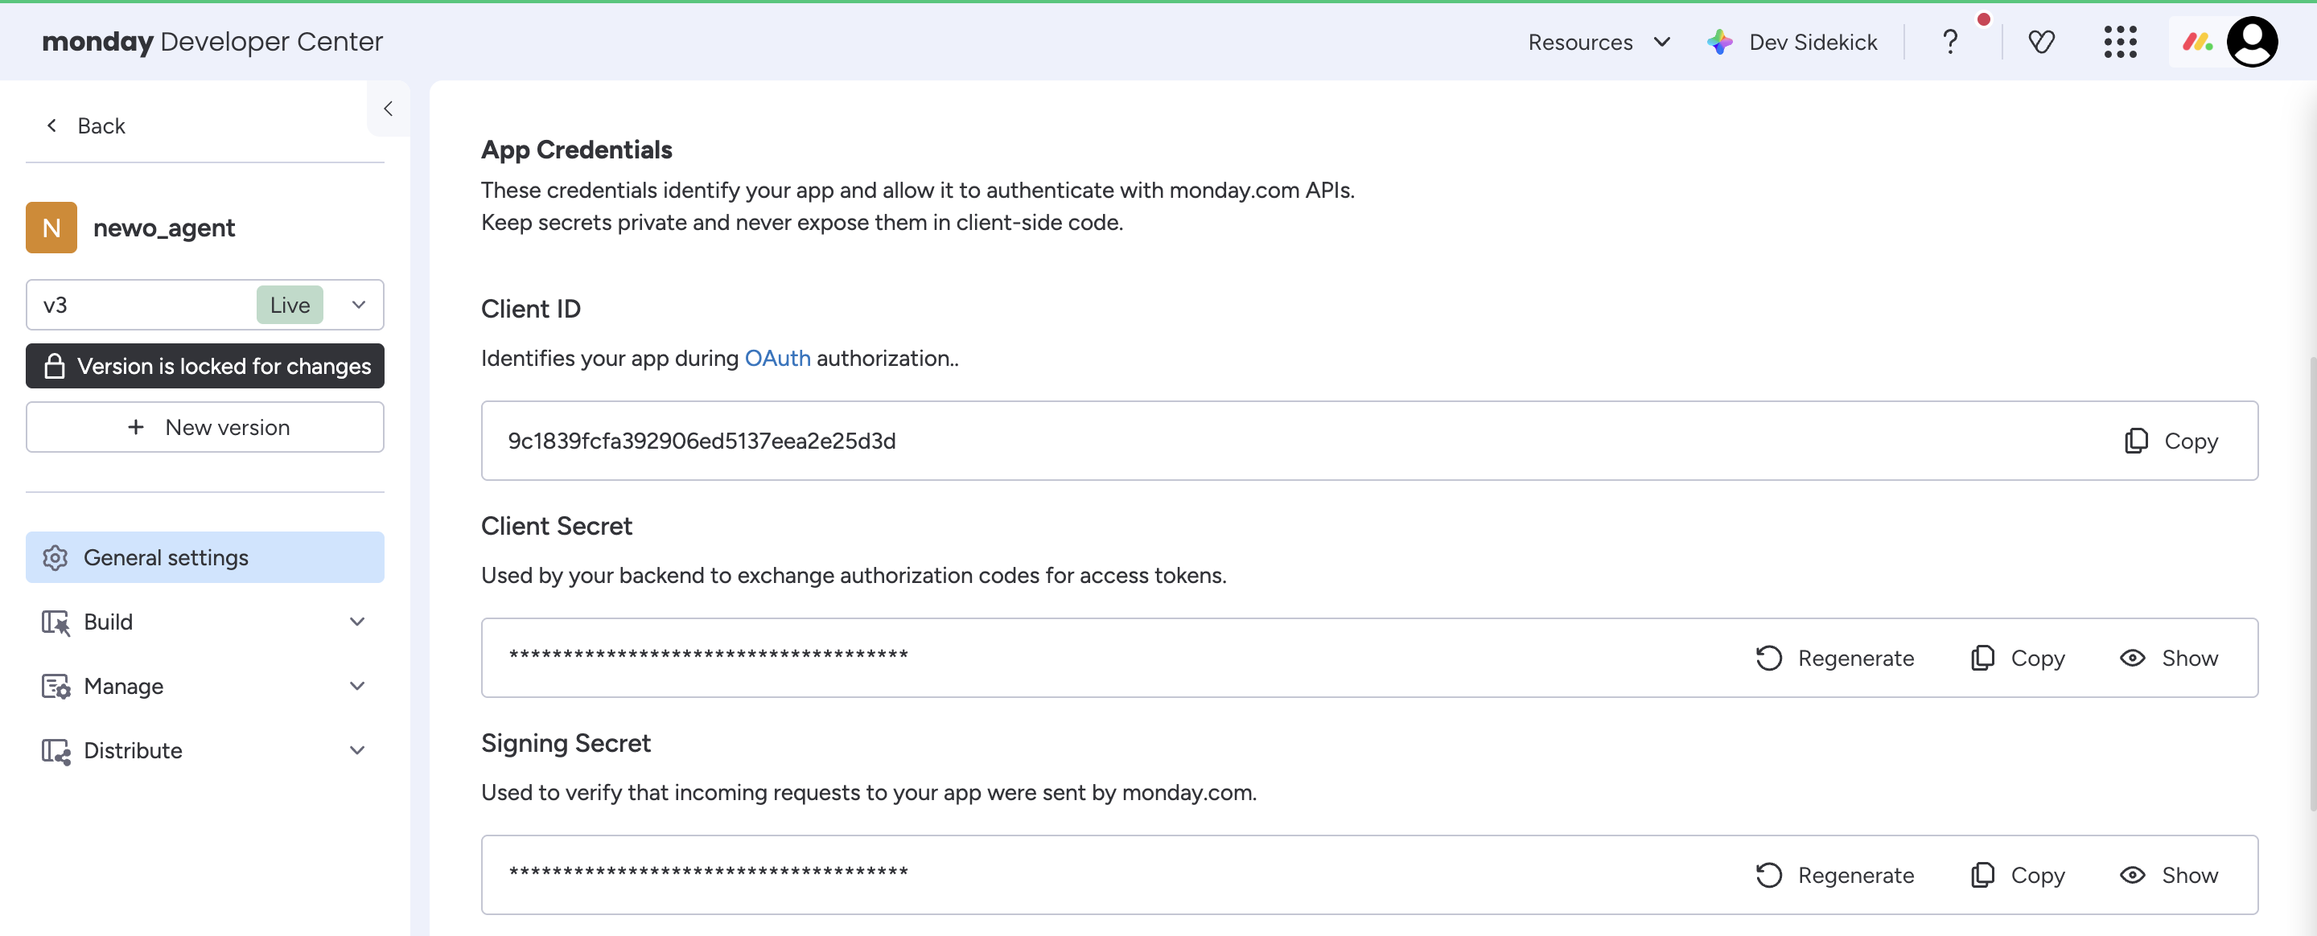Click the Manage section icon

coord(56,687)
